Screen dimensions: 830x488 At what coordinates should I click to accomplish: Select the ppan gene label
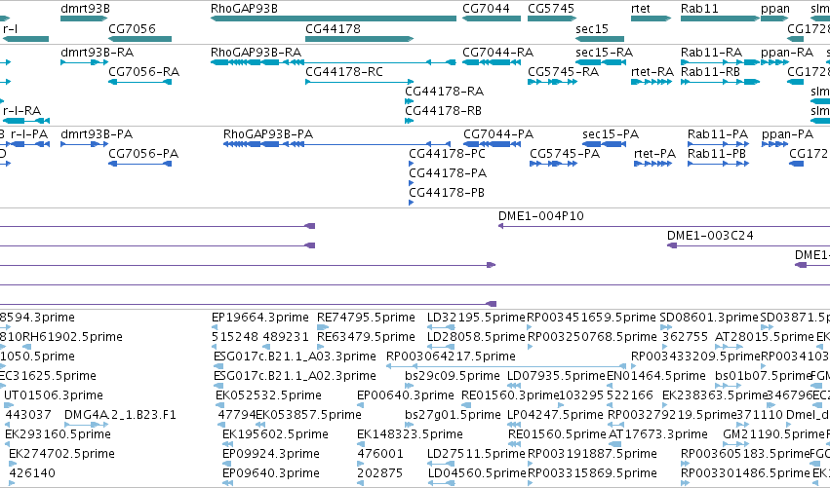775,9
